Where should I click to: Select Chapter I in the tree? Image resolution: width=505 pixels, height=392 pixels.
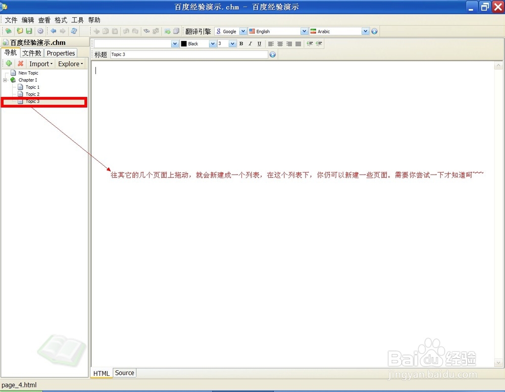(28, 80)
